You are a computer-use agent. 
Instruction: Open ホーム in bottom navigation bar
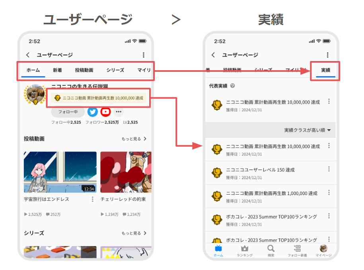tap(218, 251)
